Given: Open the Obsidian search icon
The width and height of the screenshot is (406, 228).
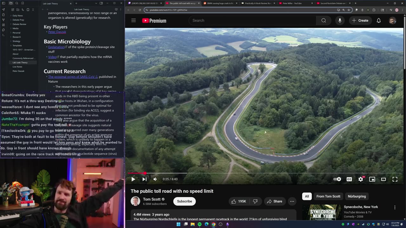Looking at the screenshot, I should [x=16, y=3].
